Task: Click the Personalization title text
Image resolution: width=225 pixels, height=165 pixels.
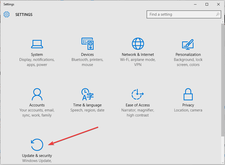Action: [x=188, y=55]
